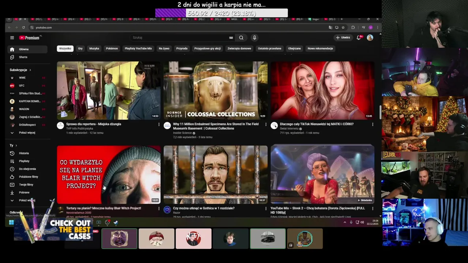Select the Playlisty YouTube Mix chip
Viewport: 468px width, 263px height.
138,49
